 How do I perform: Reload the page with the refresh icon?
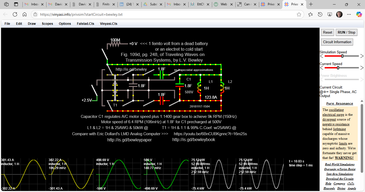click(x=15, y=14)
